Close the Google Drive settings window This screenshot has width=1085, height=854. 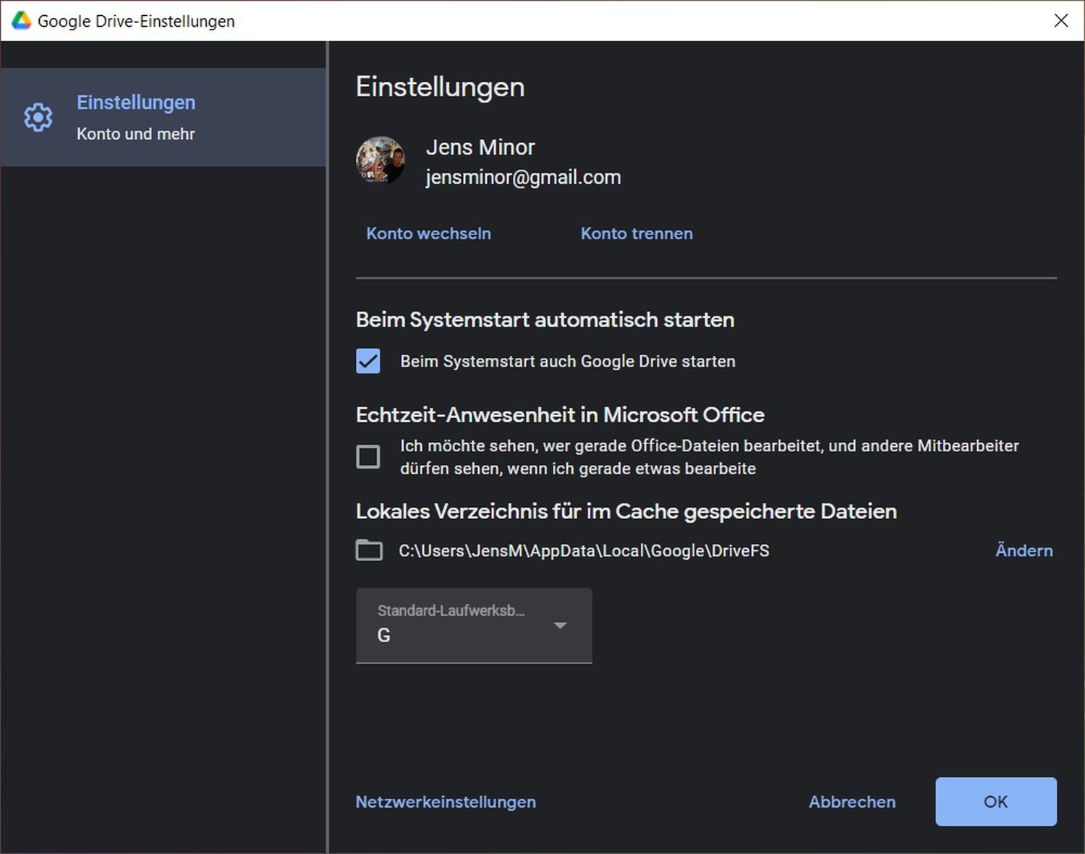coord(1060,20)
